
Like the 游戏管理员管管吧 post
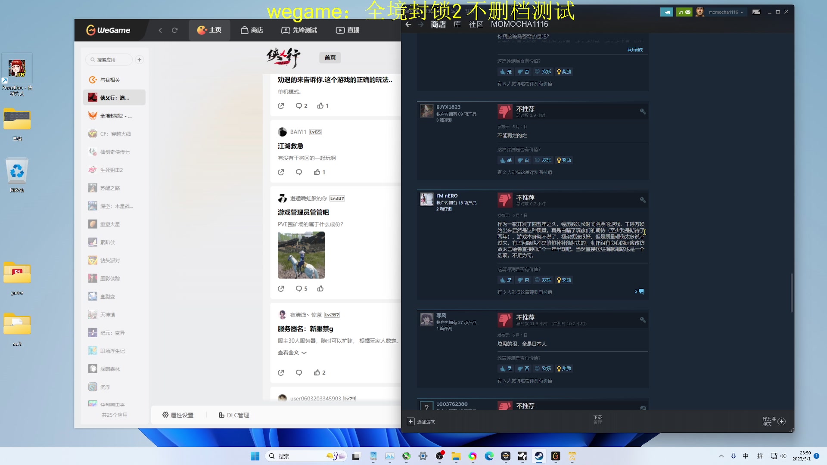tap(320, 289)
